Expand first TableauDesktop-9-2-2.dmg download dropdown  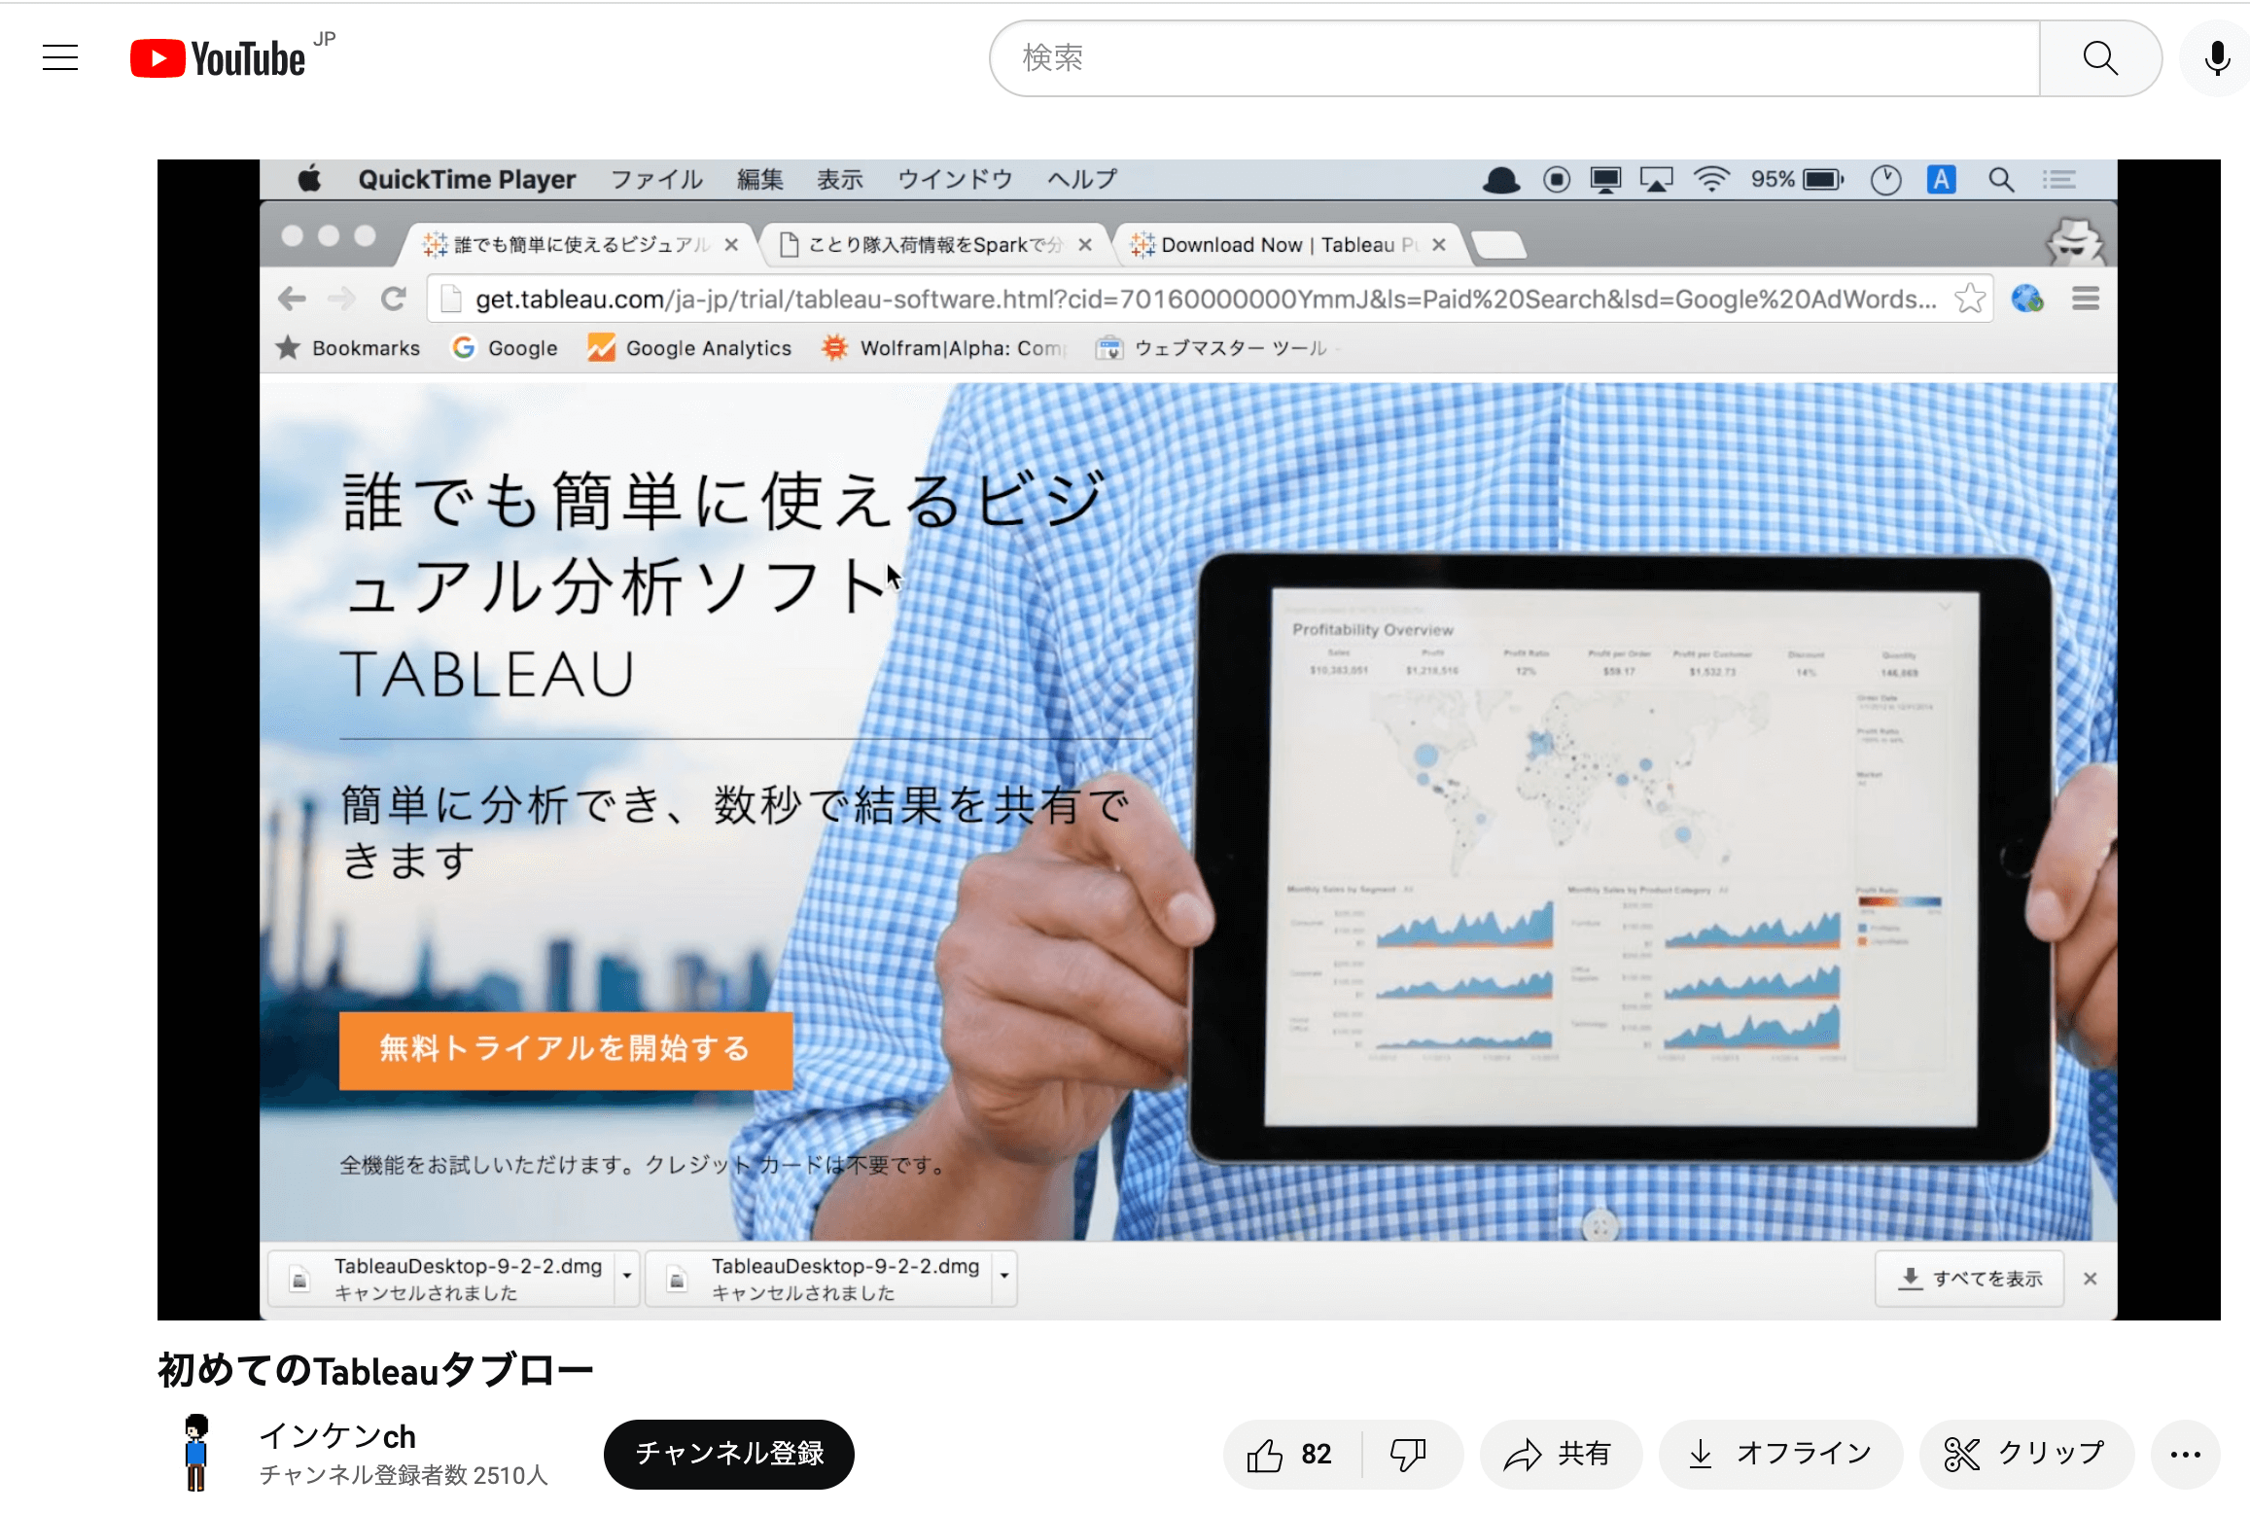tap(627, 1278)
